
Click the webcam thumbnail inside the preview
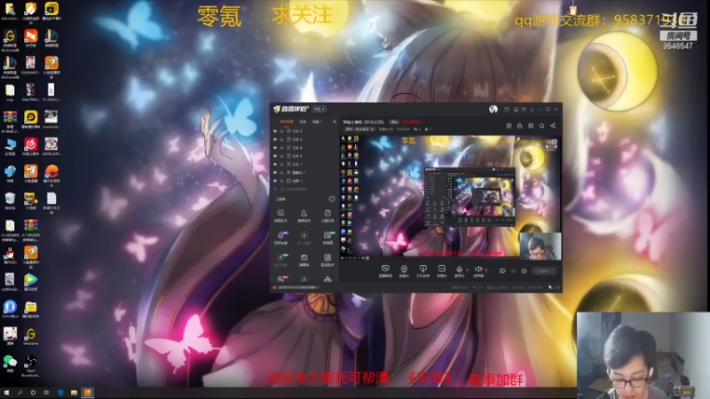click(540, 246)
